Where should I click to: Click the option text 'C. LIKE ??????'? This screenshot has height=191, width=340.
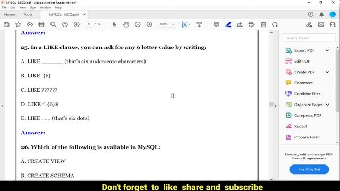[39, 90]
